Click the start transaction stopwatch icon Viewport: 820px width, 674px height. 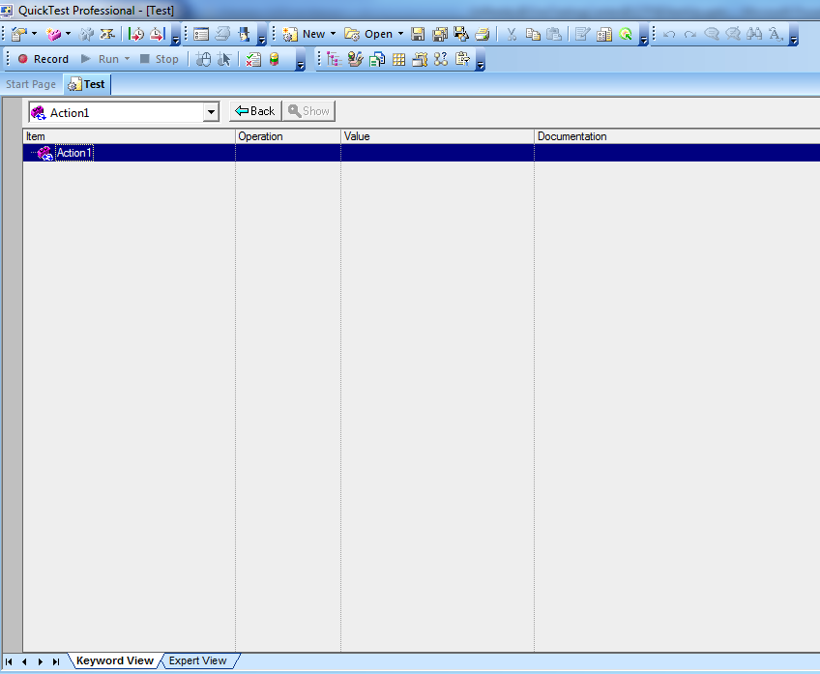pos(136,35)
